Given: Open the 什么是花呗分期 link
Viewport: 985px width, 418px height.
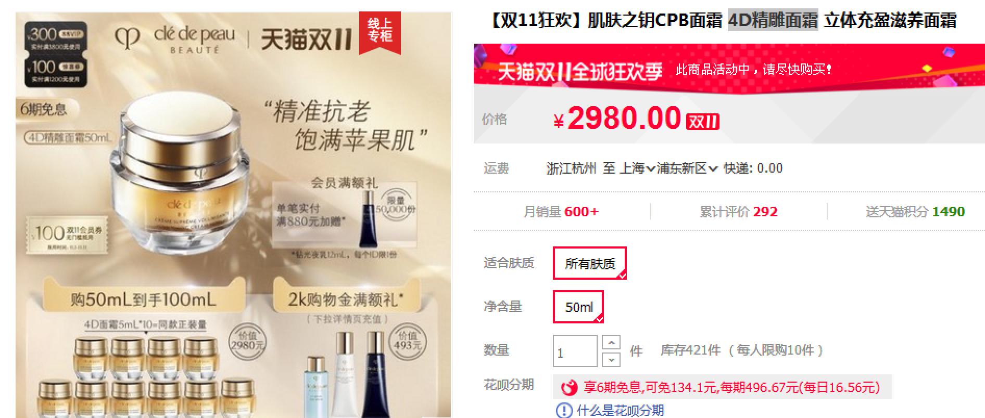Looking at the screenshot, I should 620,410.
